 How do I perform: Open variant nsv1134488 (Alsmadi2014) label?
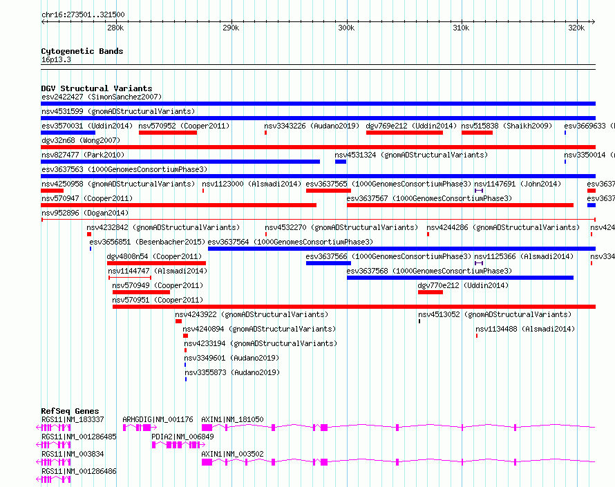[x=525, y=329]
